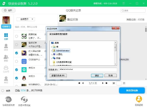Viewport: 147px width, 107px height.
Task: Focus the top-right search box
Action: (x=133, y=10)
